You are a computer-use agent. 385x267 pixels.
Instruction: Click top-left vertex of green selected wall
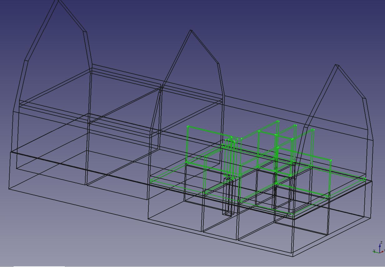coord(188,127)
